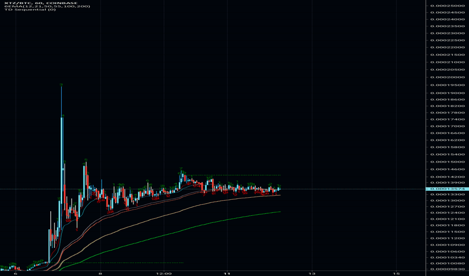
Task: Click the 0.00017400 price axis label
Action: pyautogui.click(x=447, y=119)
